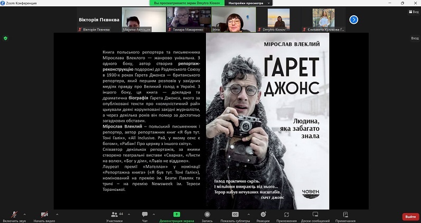The height and width of the screenshot is (223, 421).
Task: Select Єлизавета Куликова video thumbnail
Action: click(323, 20)
